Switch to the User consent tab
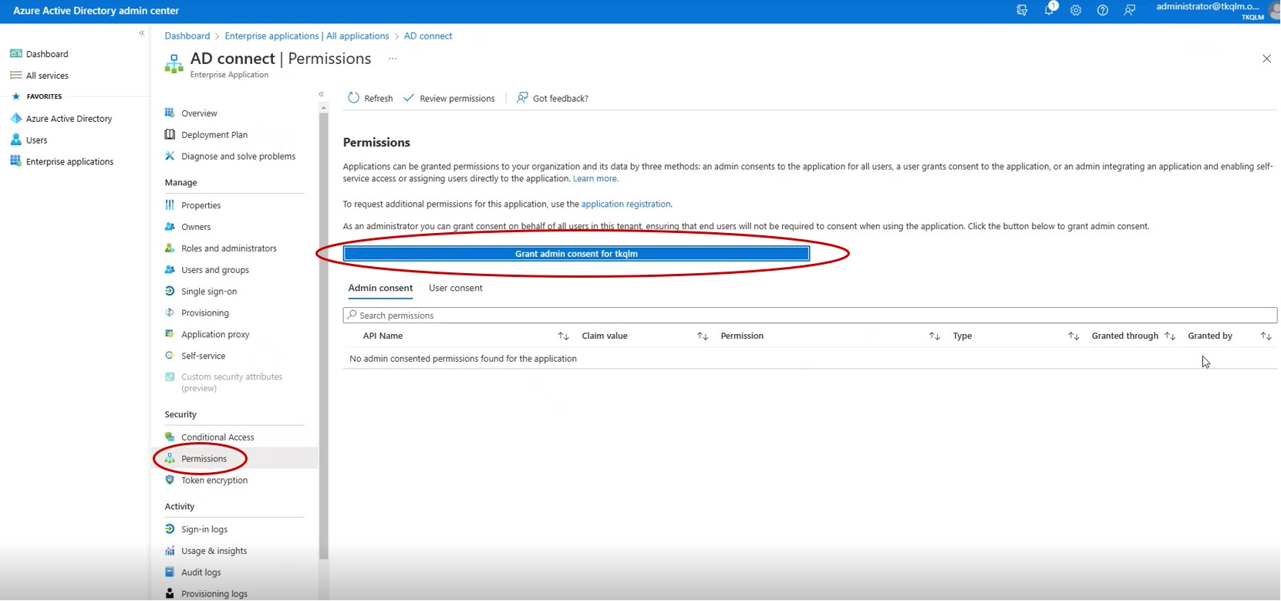Image resolution: width=1281 pixels, height=601 pixels. point(456,288)
